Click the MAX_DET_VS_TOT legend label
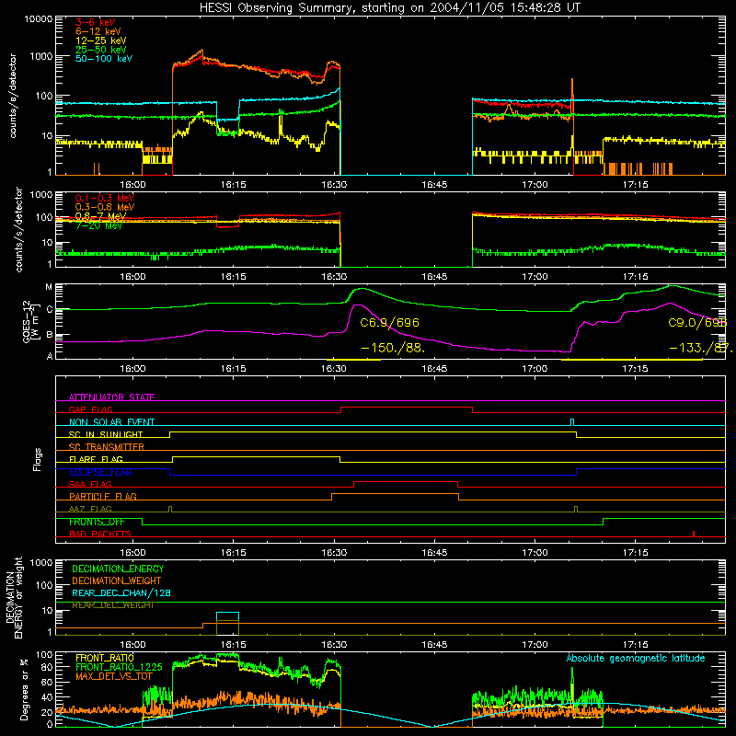 113,676
